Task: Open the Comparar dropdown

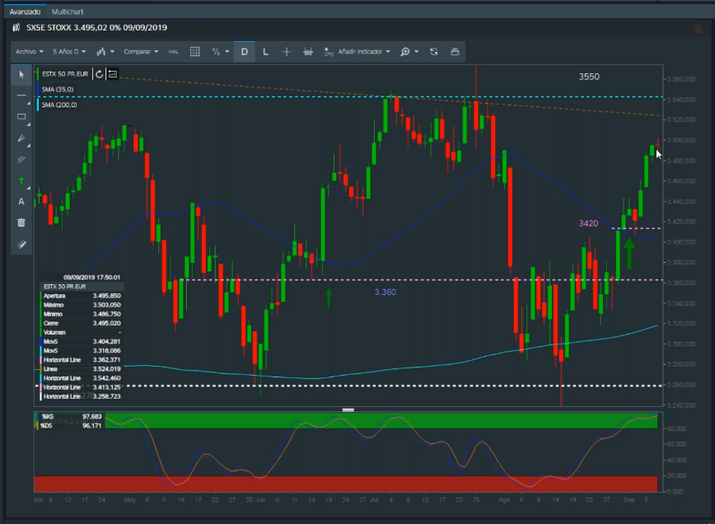Action: click(141, 52)
